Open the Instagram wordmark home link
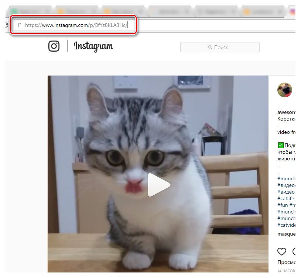This screenshot has width=301, height=278. (x=93, y=46)
